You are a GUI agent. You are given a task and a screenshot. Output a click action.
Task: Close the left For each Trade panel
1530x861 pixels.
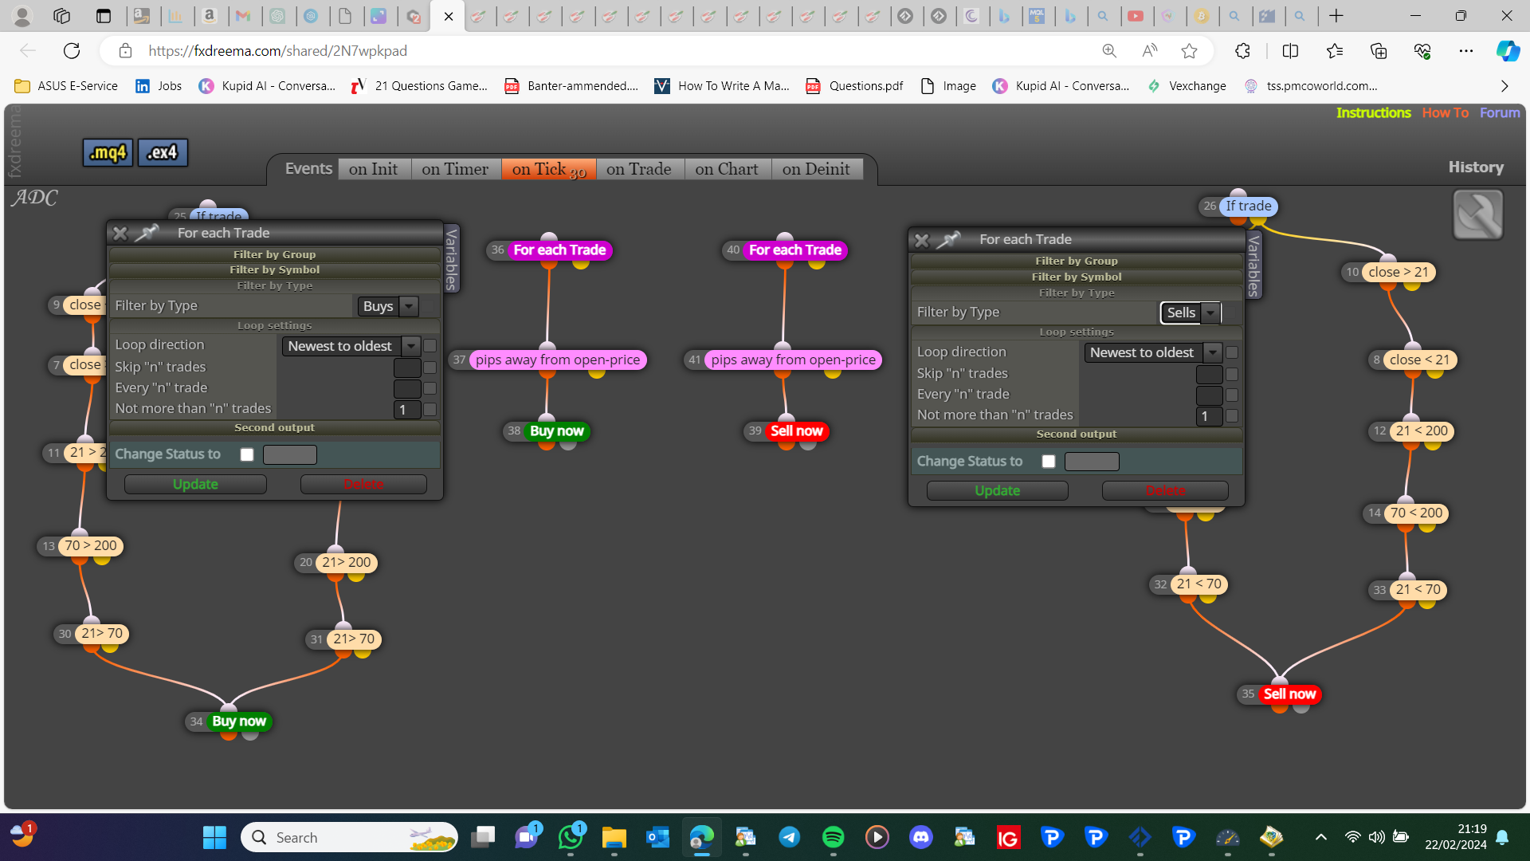(120, 233)
